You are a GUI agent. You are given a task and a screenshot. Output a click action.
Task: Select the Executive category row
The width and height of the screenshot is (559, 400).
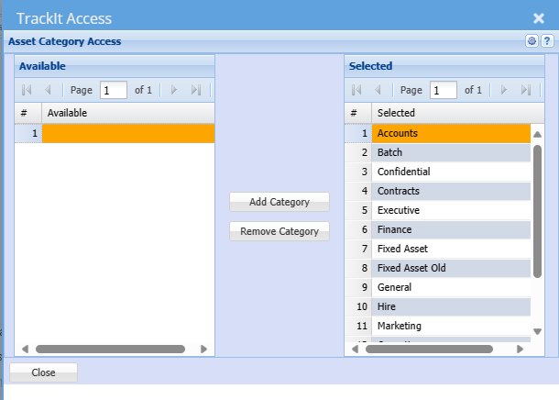(438, 210)
